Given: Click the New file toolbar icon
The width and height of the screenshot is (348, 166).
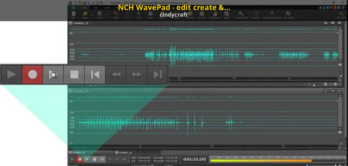Looking at the screenshot, I should coord(73,15).
